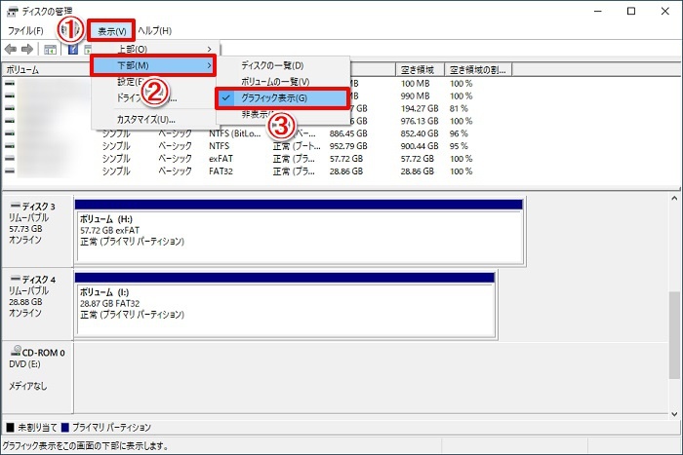The height and width of the screenshot is (455, 683).
Task: Click the scroll-up arrow in graphical view
Action: 674,199
